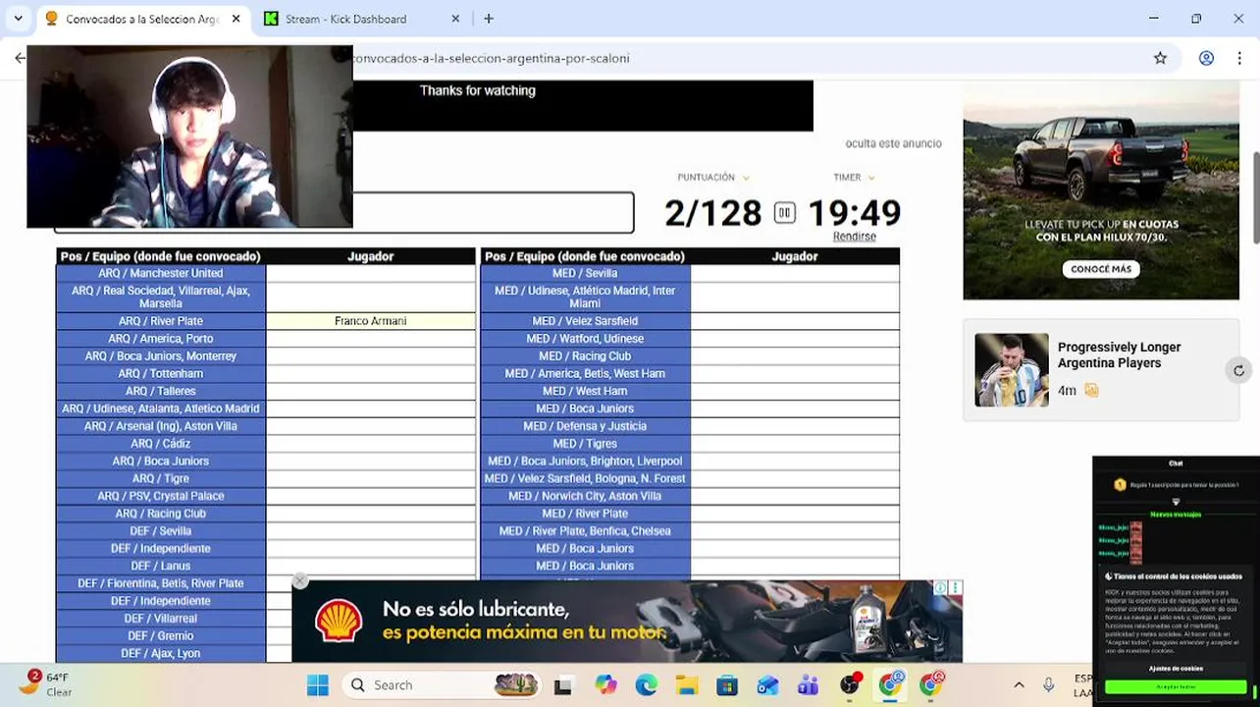
Task: Click the 'DEF / Lanus' cell
Action: coord(161,566)
